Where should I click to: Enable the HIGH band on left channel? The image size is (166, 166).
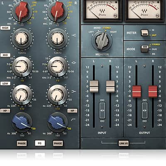pyautogui.click(x=5, y=28)
